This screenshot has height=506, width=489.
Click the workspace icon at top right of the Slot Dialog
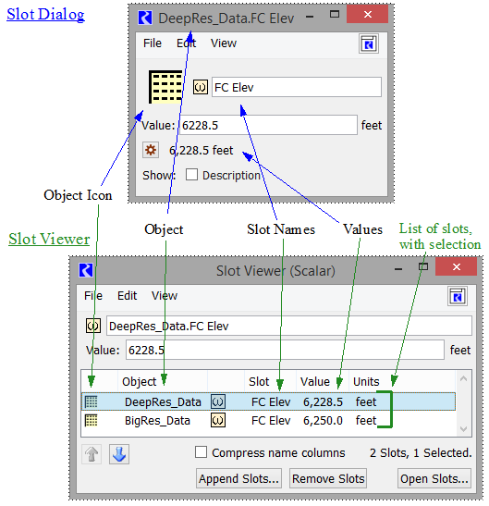tap(369, 43)
